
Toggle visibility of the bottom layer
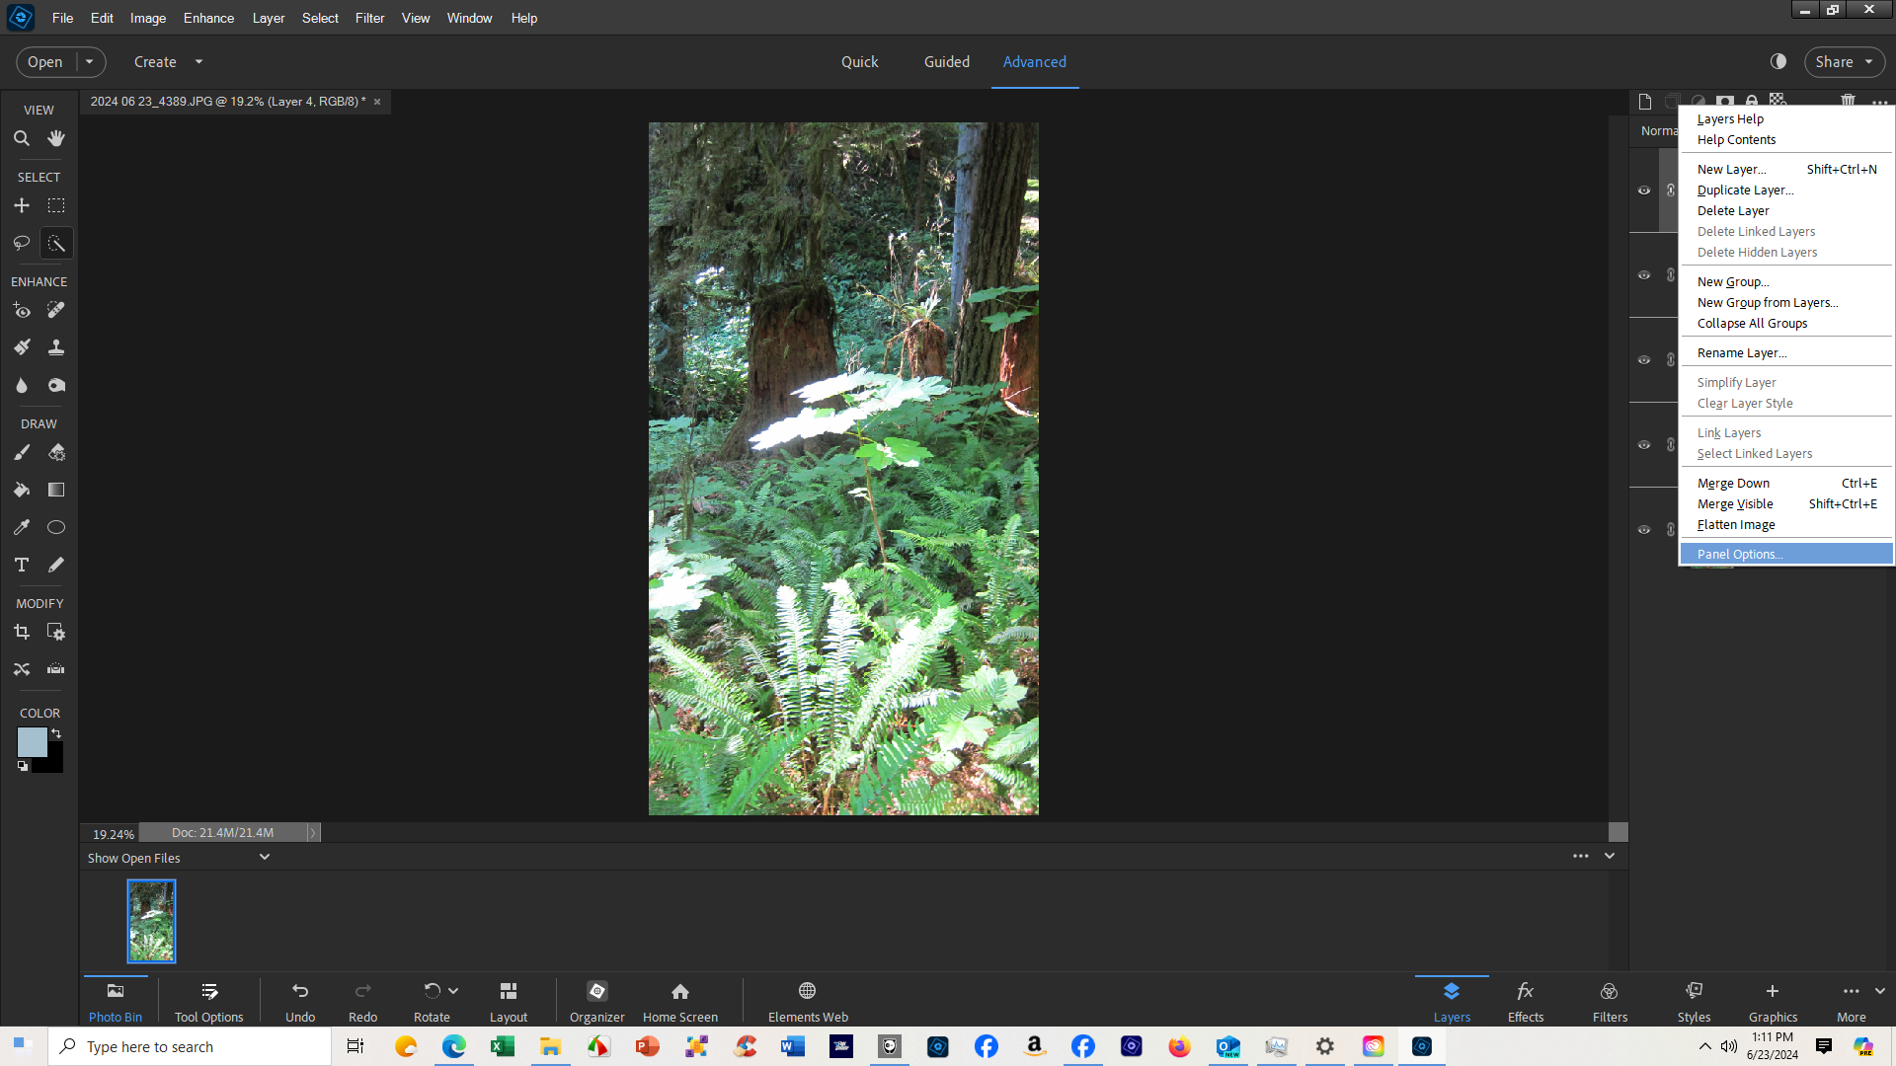pyautogui.click(x=1644, y=530)
